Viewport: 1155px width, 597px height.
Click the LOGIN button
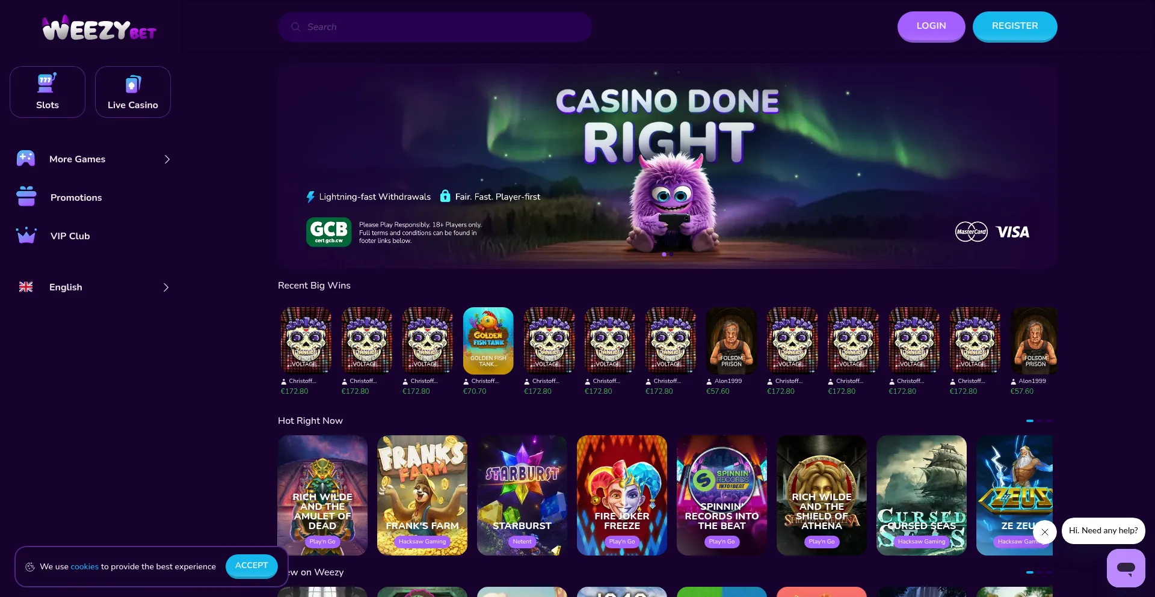coord(931,26)
